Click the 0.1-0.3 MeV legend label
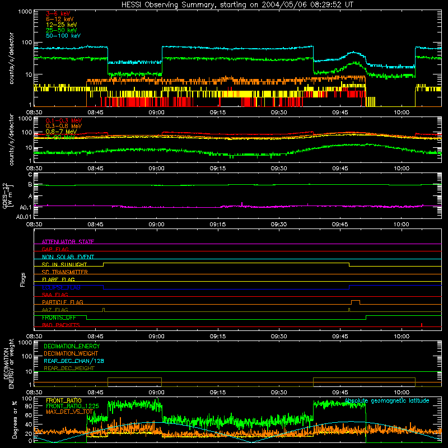 pos(64,120)
